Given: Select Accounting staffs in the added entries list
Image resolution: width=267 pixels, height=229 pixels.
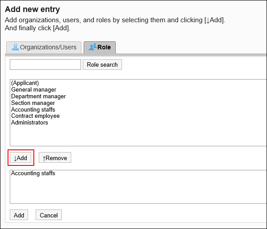Looking at the screenshot, I should [x=33, y=173].
